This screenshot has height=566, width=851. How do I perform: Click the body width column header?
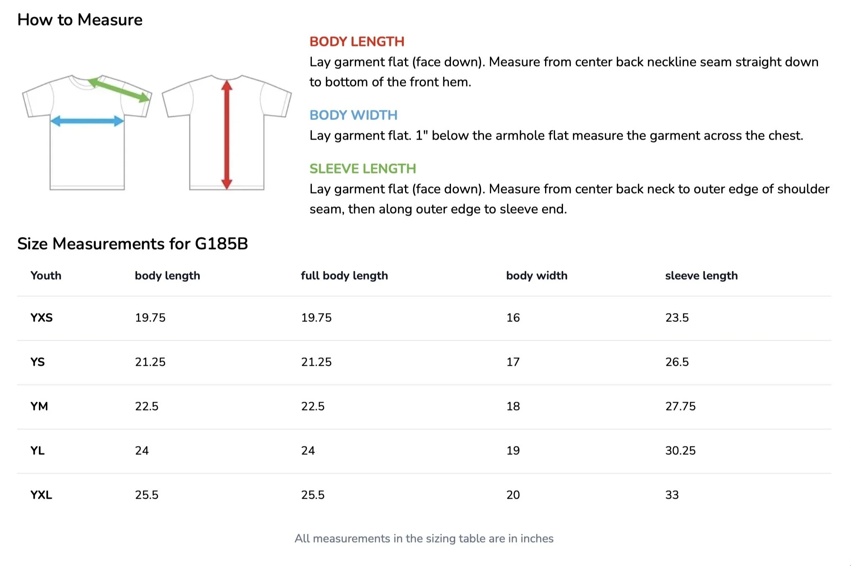pyautogui.click(x=537, y=275)
